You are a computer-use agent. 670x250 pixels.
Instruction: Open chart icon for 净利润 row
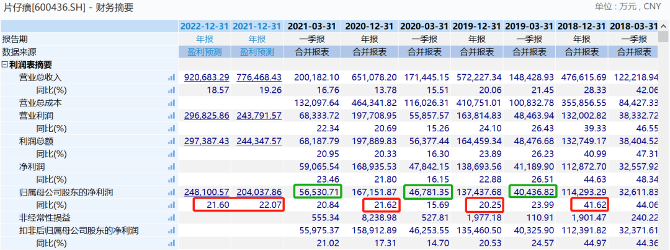coord(172,167)
